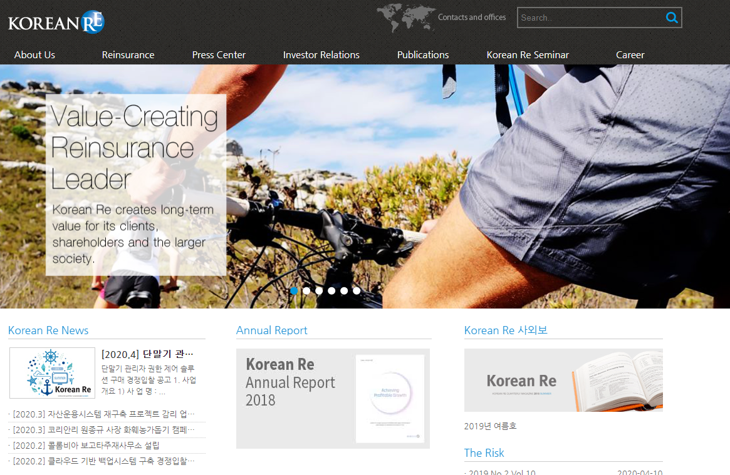
Task: Open the Korean Re News heading
Action: pyautogui.click(x=48, y=330)
